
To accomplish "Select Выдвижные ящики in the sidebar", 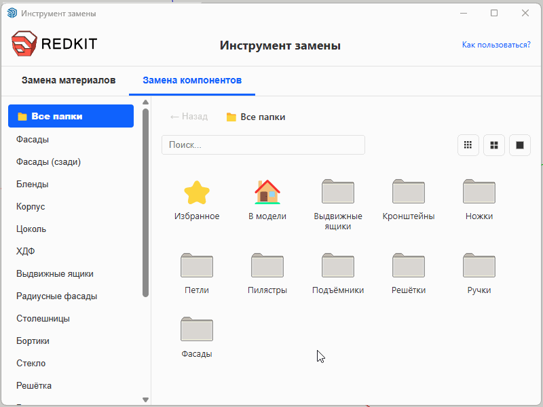I will [x=55, y=274].
